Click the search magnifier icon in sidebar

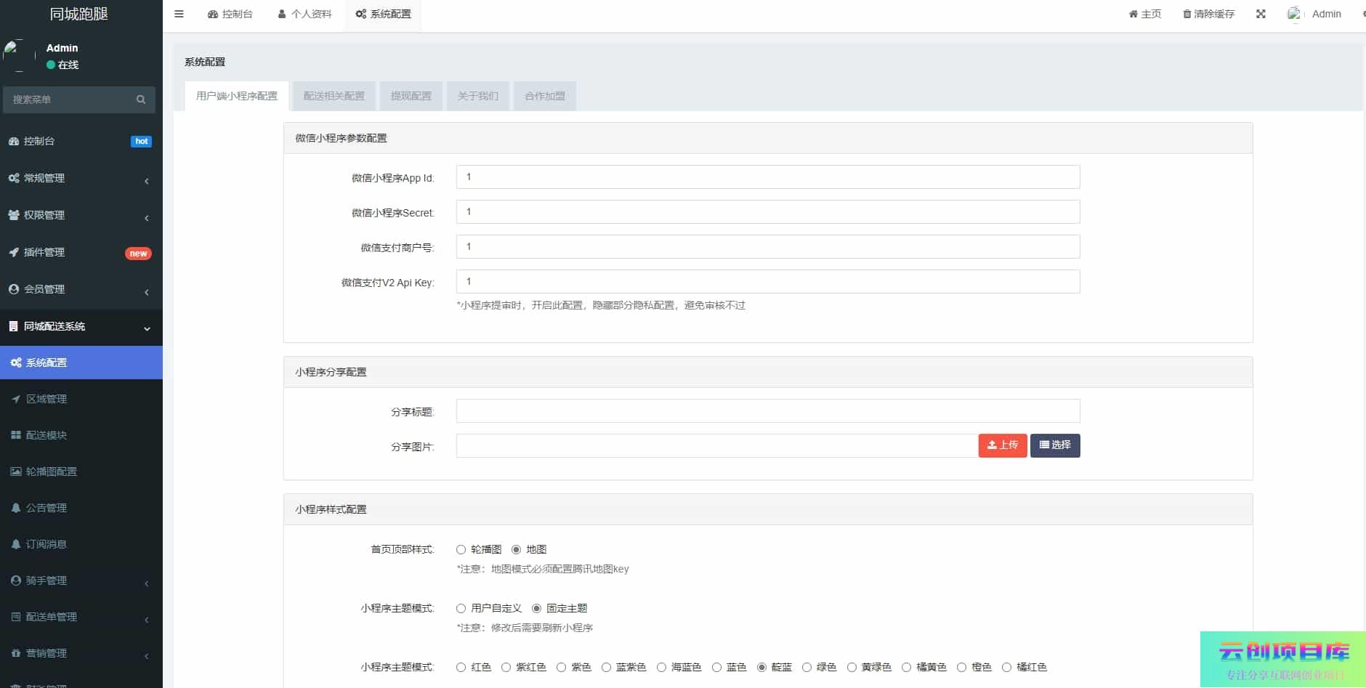pyautogui.click(x=141, y=100)
